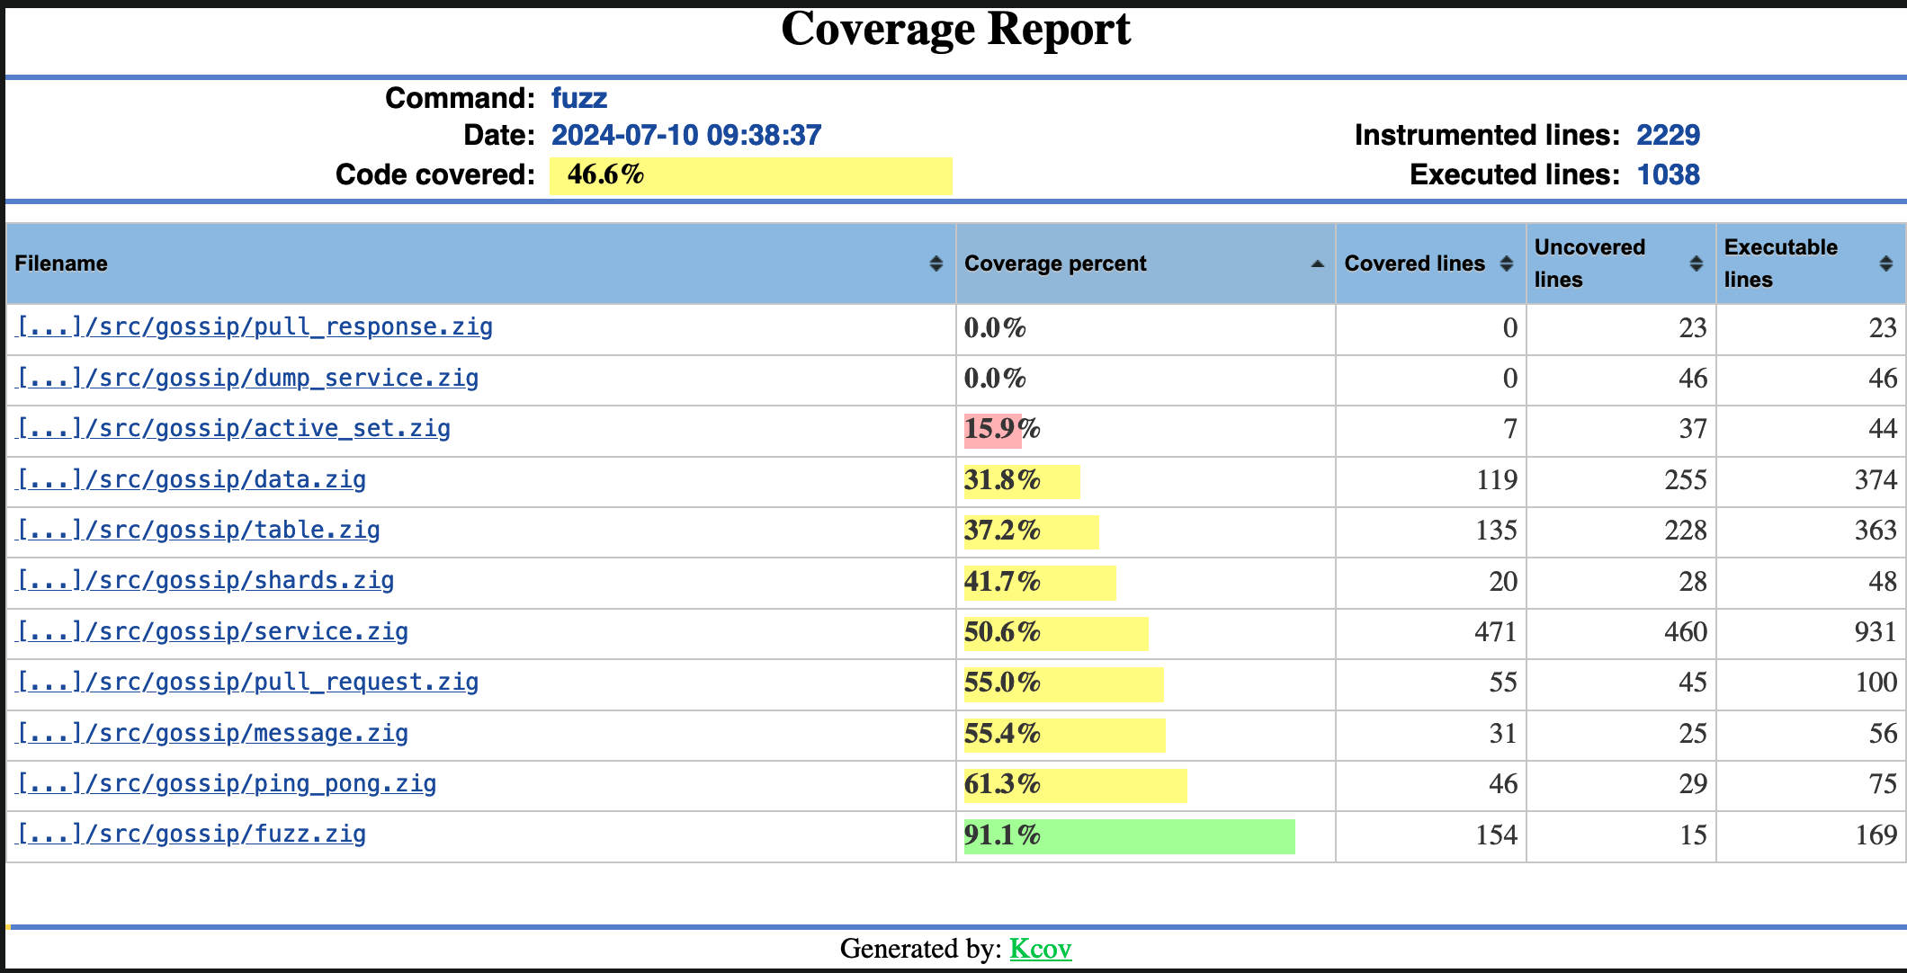Click sort arrows icon beside Uncovered lines
The height and width of the screenshot is (973, 1907).
click(x=1697, y=263)
